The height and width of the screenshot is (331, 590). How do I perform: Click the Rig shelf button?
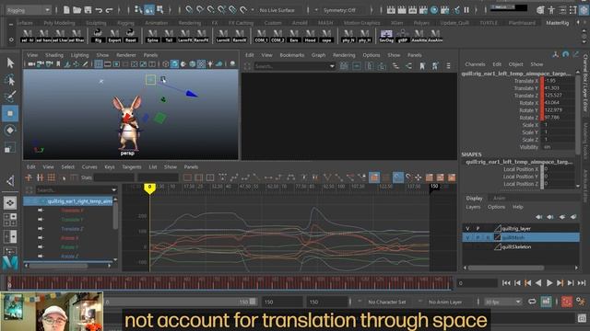click(x=98, y=35)
